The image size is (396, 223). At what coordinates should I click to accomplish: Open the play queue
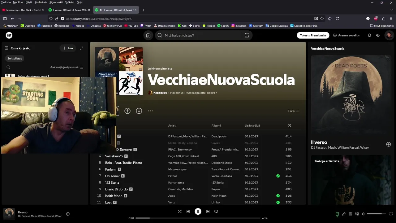click(350, 214)
